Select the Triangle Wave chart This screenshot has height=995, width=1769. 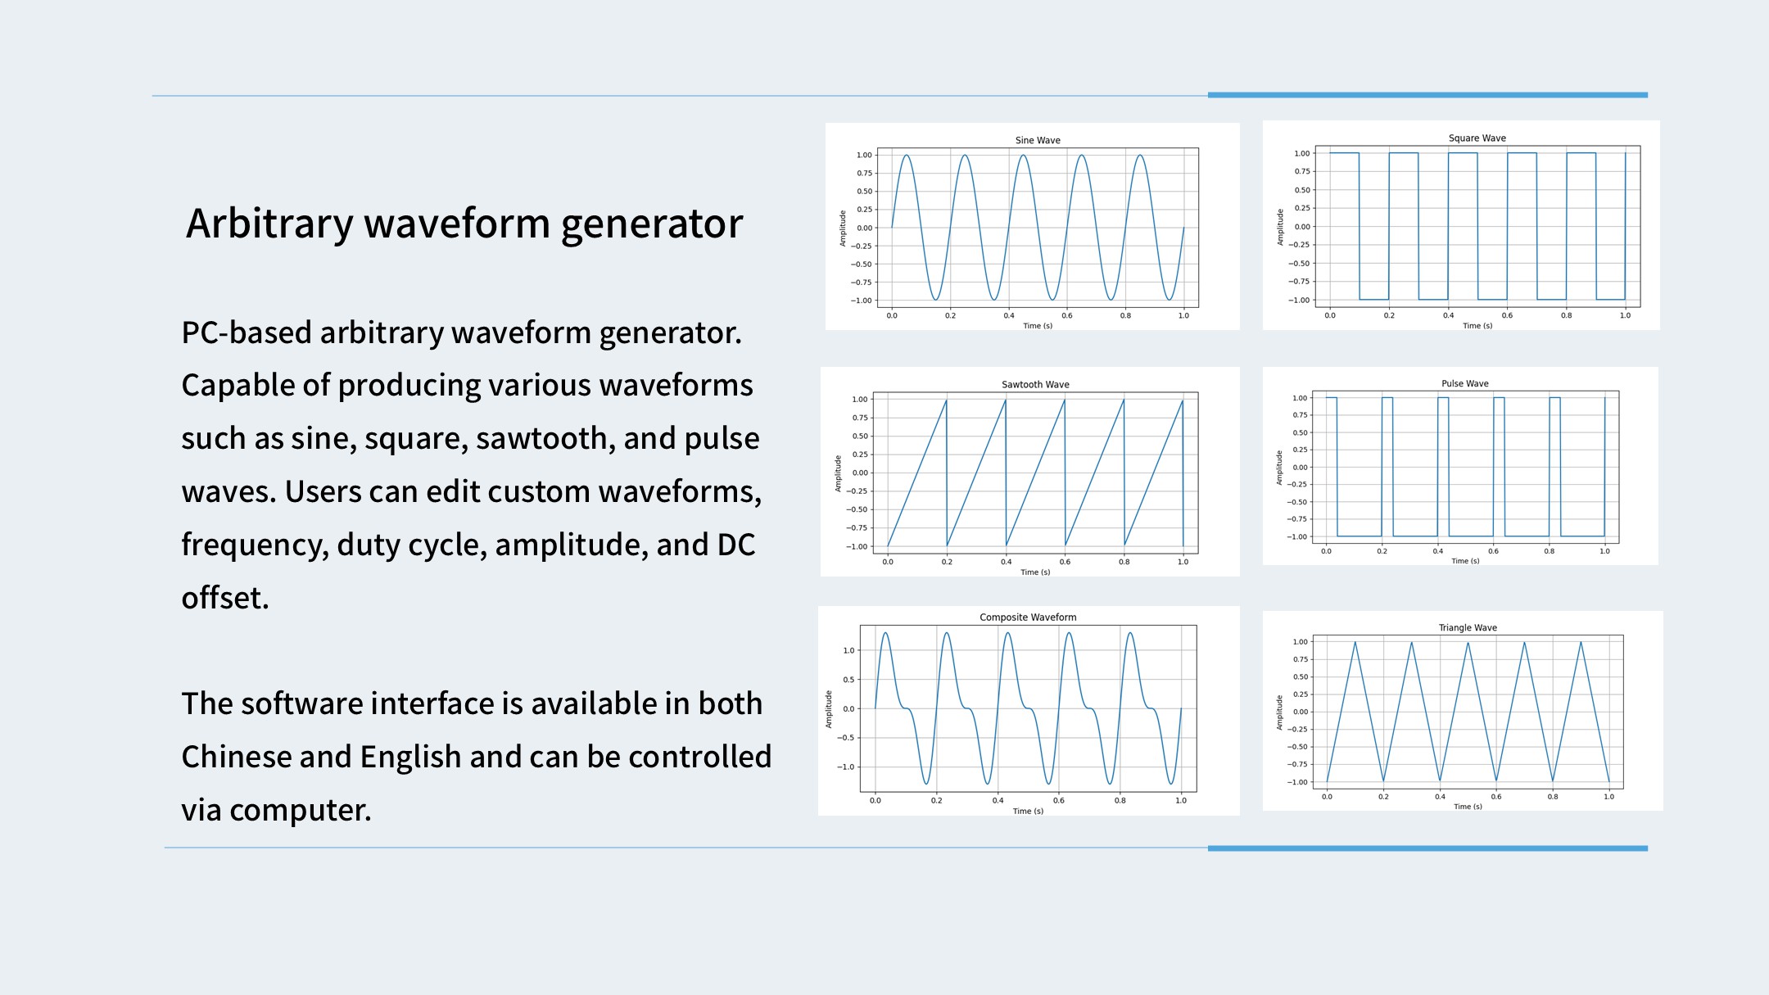1463,711
